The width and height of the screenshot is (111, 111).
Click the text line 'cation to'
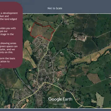(5, 61)
